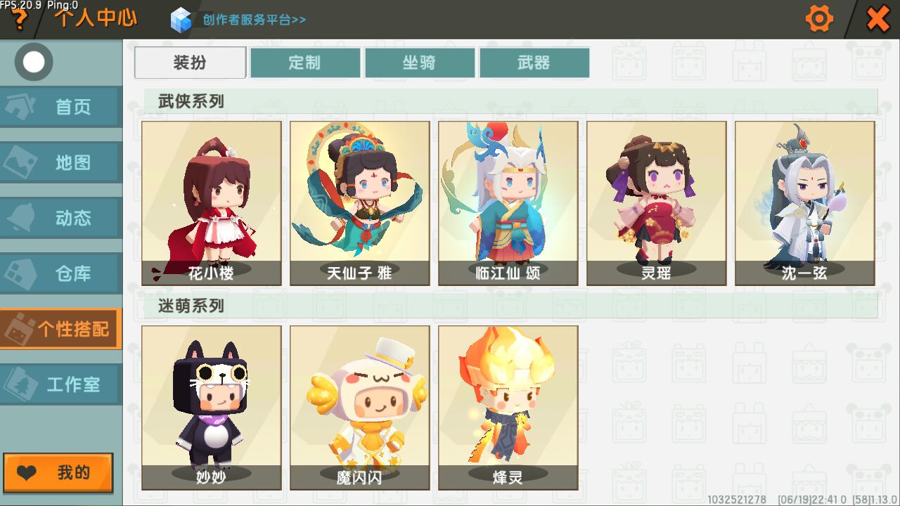The image size is (900, 506).
Task: Open 动态 bell notifications in sidebar
Action: [60, 218]
